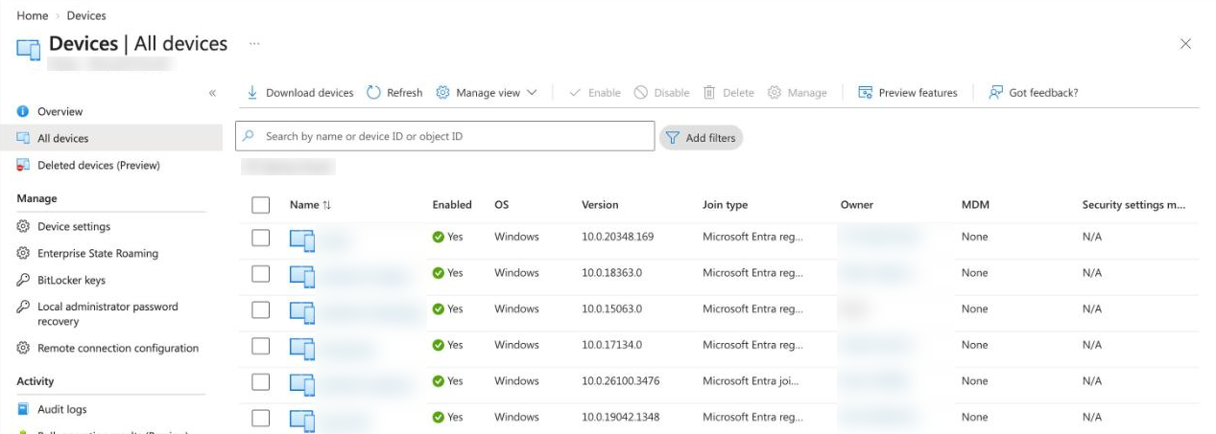Click device icon in 10.0.19042.1348 row
This screenshot has height=434, width=1216.
[302, 420]
